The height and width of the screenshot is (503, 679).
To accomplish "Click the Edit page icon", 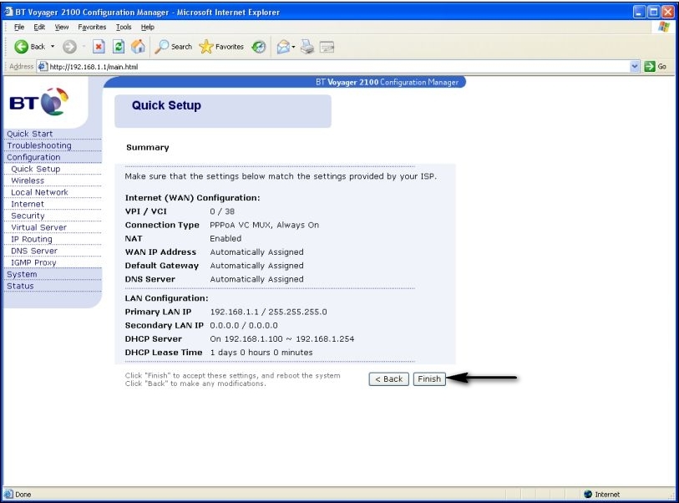I will coord(327,47).
